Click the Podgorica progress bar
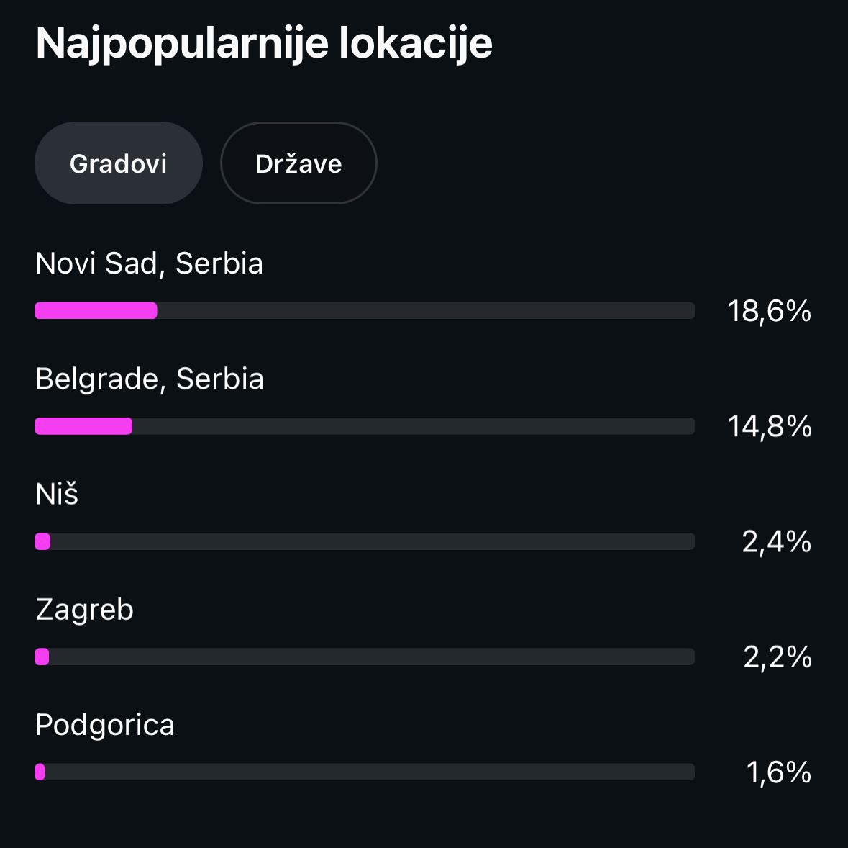Viewport: 848px width, 848px height. (x=365, y=772)
